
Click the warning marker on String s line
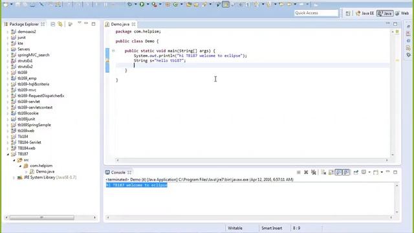click(x=107, y=60)
